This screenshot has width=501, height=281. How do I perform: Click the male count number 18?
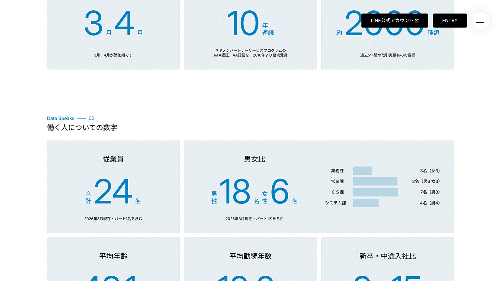pyautogui.click(x=235, y=192)
